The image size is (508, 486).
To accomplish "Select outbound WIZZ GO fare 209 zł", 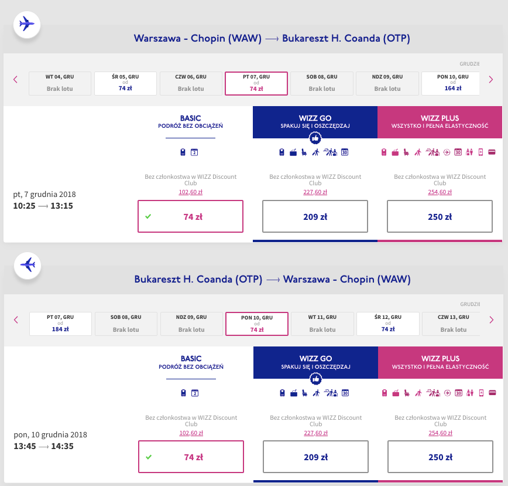I will coord(315,216).
